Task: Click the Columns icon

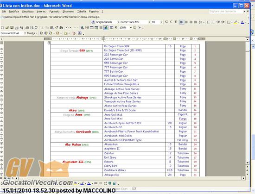Action: click(101, 28)
